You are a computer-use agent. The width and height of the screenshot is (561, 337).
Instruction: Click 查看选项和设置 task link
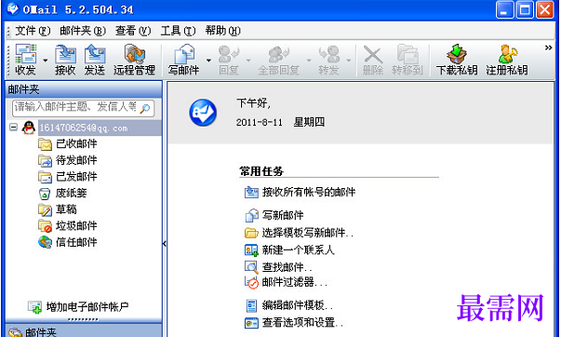(302, 323)
